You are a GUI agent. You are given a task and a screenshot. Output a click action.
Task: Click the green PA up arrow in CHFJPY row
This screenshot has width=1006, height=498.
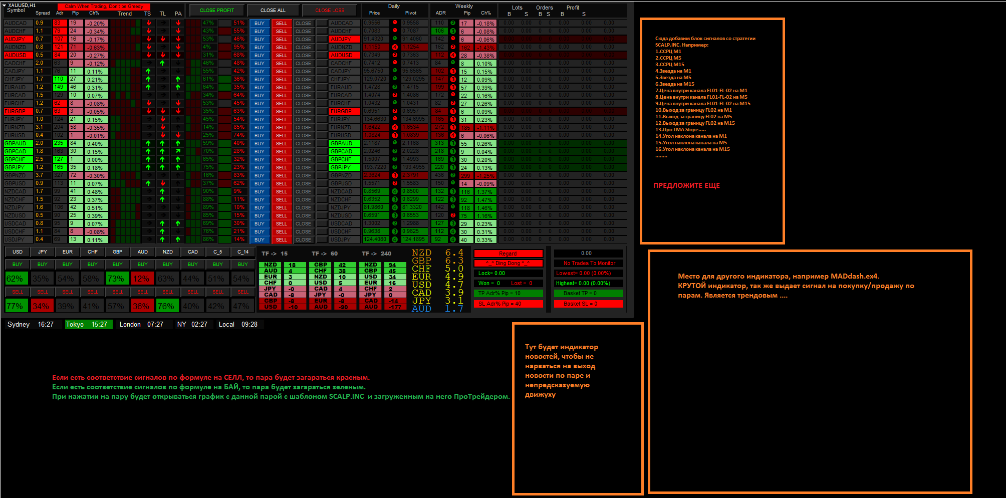point(178,79)
